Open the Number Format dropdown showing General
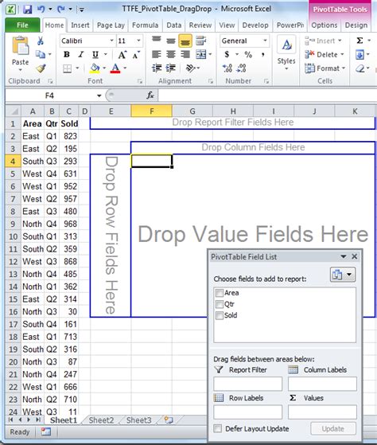 (x=265, y=41)
